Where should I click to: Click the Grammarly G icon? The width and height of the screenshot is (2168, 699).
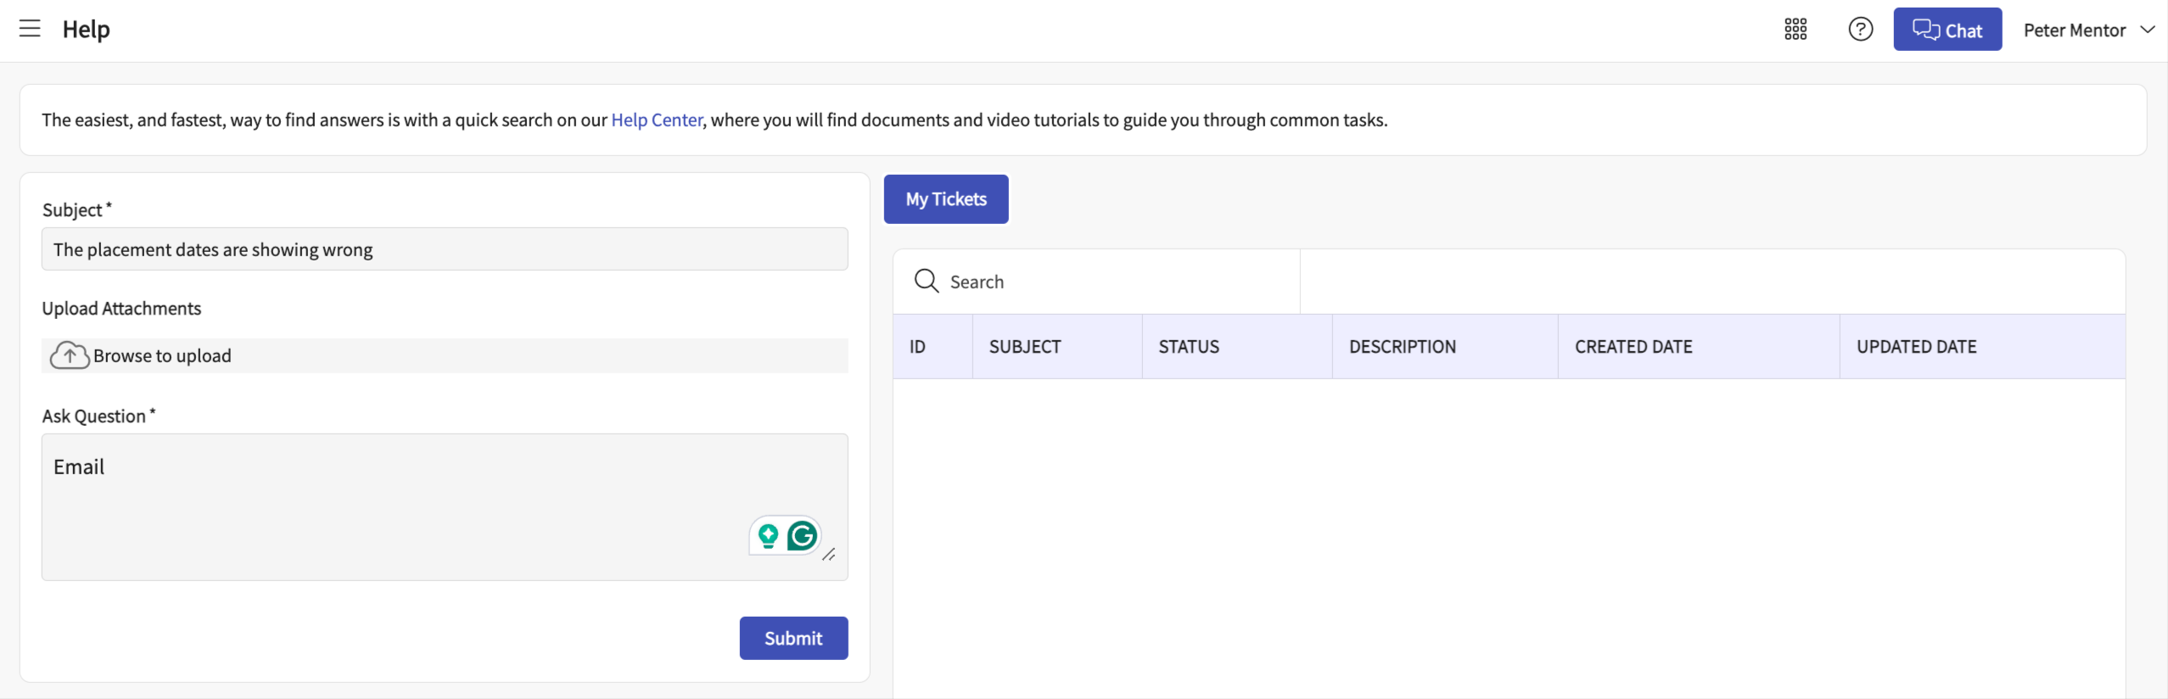click(x=802, y=536)
